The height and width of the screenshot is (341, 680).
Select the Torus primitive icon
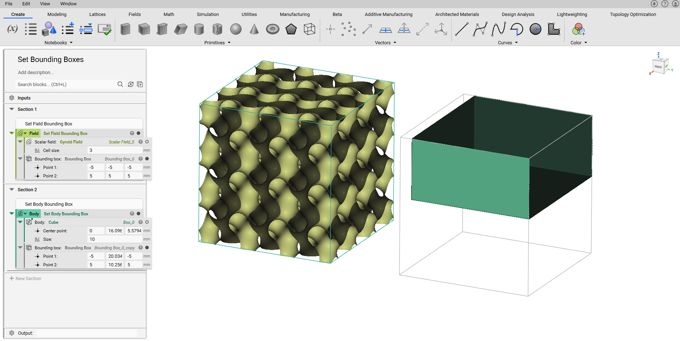273,29
